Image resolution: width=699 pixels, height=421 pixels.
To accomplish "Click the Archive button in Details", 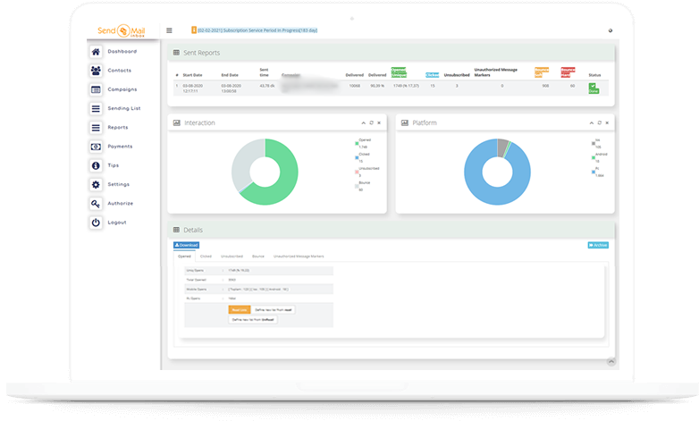I will [598, 244].
